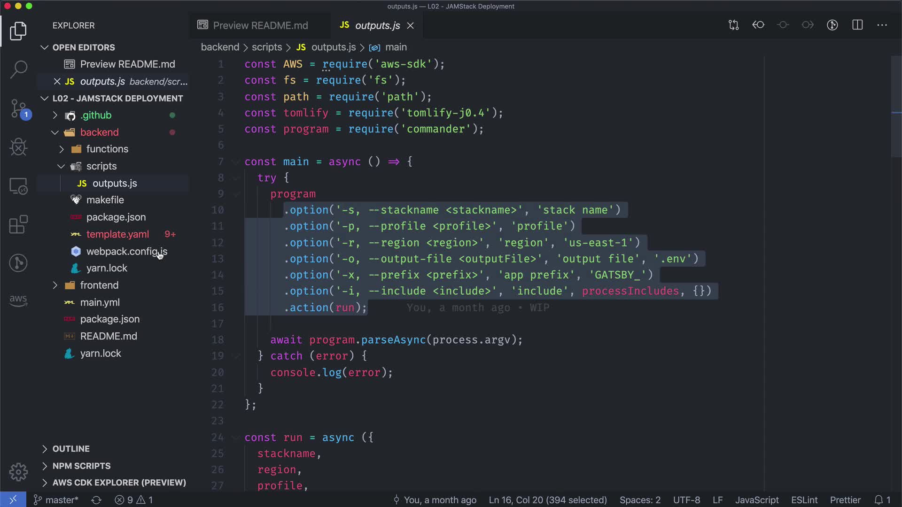902x507 pixels.
Task: Click the editor minimap scrollbar
Action: pos(896,107)
